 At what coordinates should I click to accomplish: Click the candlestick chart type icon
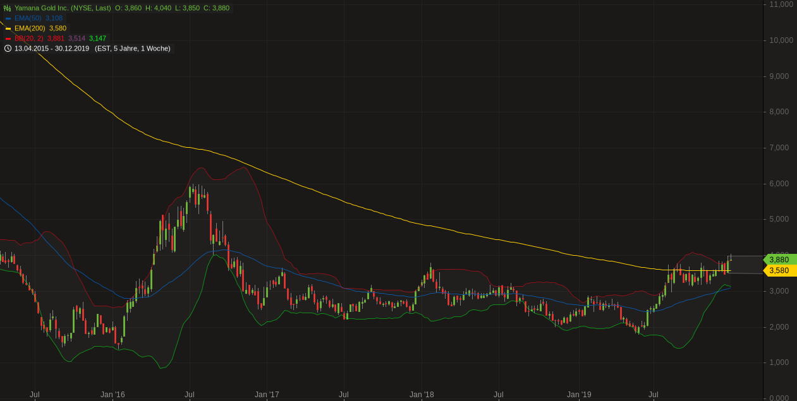pyautogui.click(x=7, y=8)
